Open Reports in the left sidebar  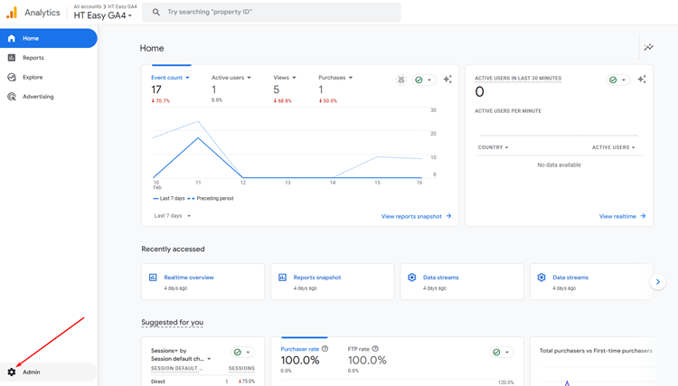tap(33, 58)
